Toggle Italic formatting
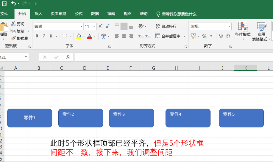The width and height of the screenshot is (273, 163). point(44,36)
